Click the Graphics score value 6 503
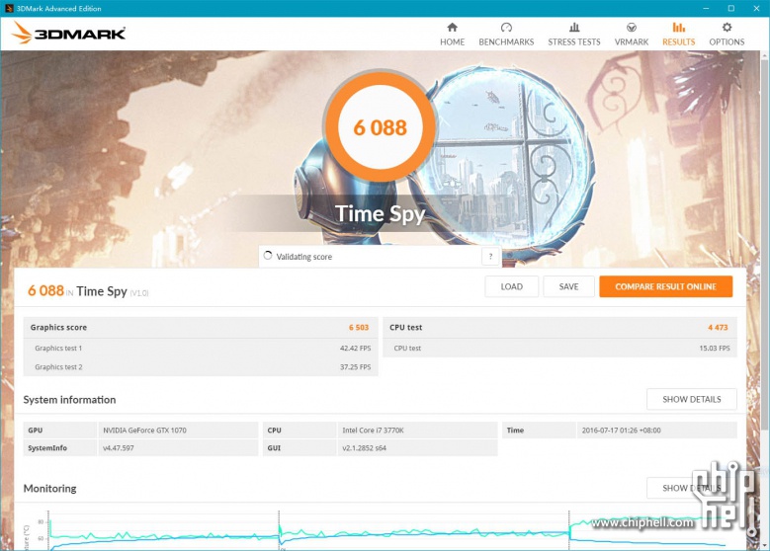770x551 pixels. pos(359,327)
